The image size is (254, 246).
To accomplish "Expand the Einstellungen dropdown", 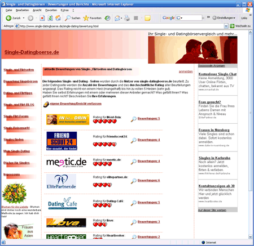I will coord(234,18).
